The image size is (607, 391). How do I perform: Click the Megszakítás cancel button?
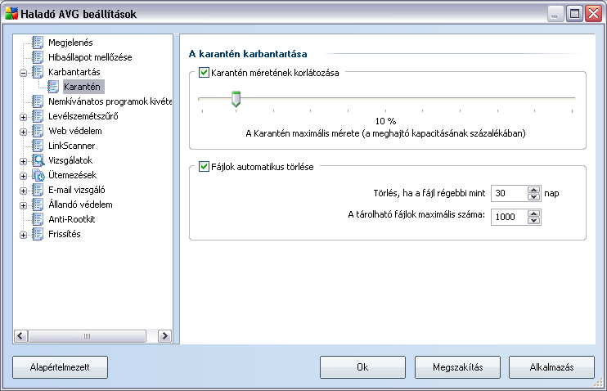(457, 367)
